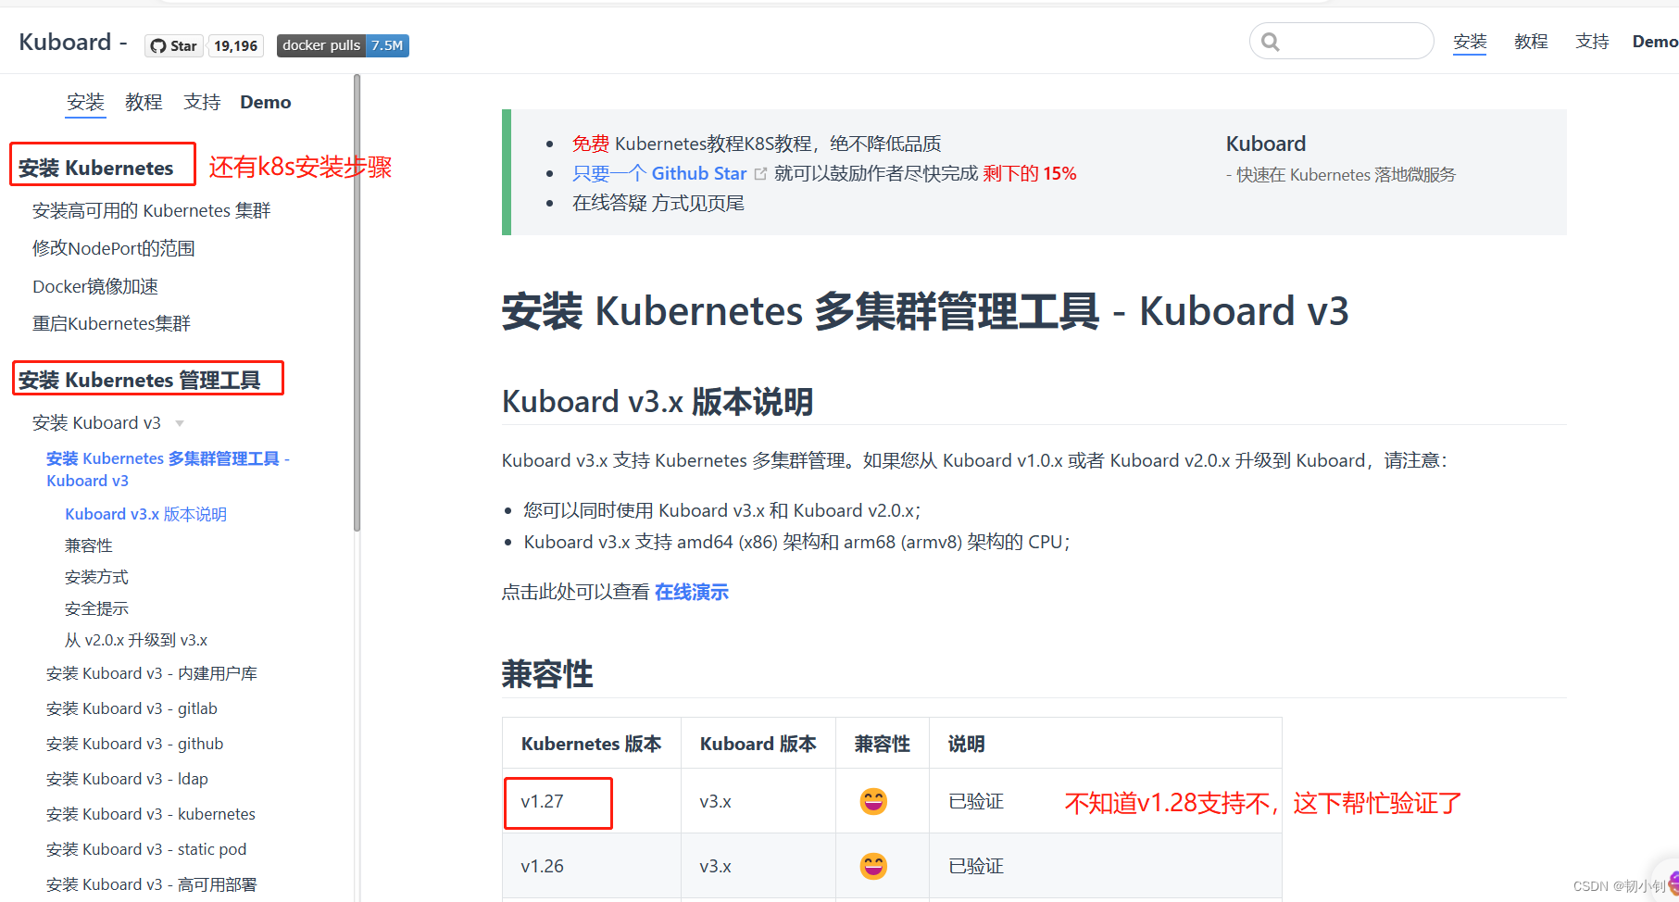Screen dimensions: 1679x902
Task: Jump to 安全提示 sidebar anchor
Action: [x=96, y=608]
